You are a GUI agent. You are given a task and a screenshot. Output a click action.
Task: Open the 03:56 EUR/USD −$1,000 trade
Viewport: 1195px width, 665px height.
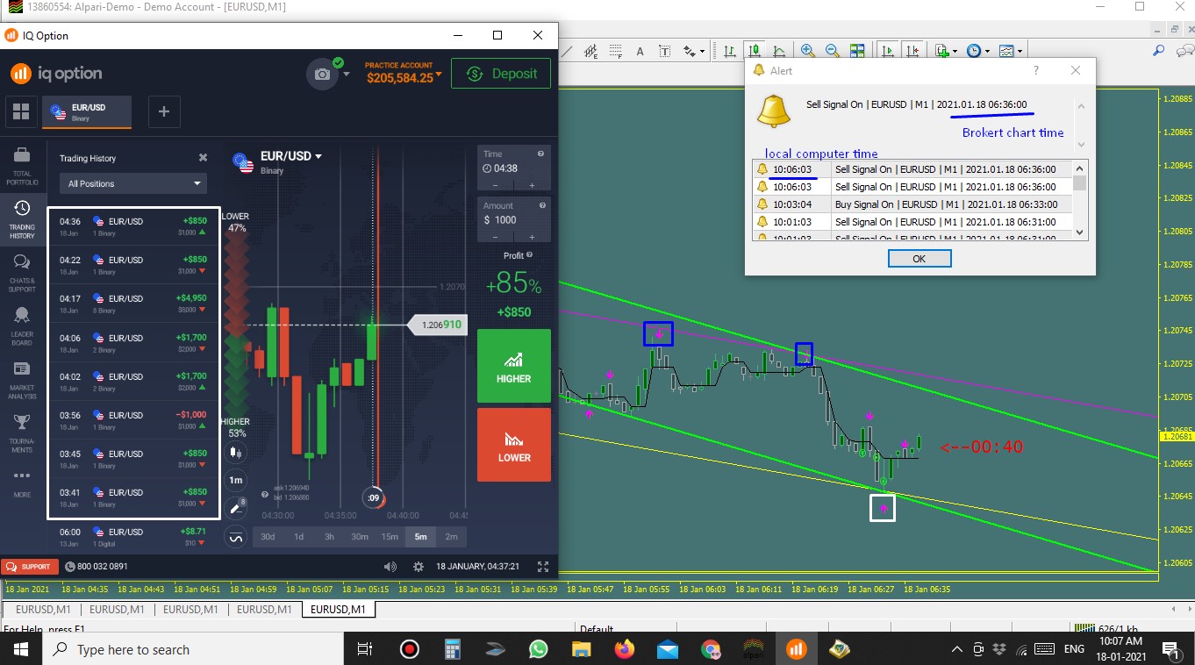click(133, 420)
